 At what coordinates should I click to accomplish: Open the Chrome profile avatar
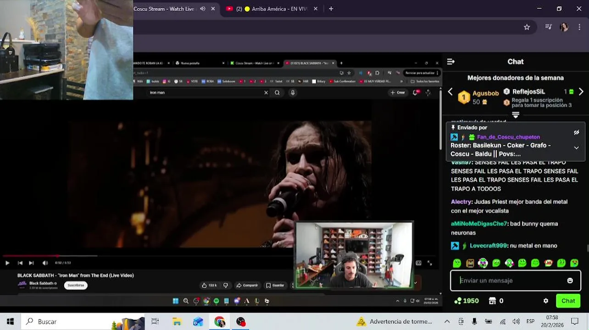pos(564,27)
